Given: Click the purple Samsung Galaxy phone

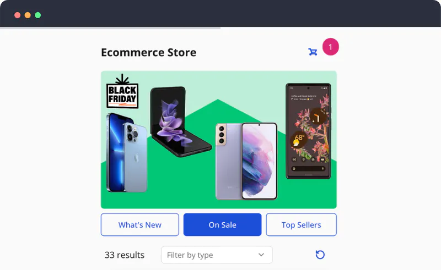Looking at the screenshot, I should click(x=246, y=161).
